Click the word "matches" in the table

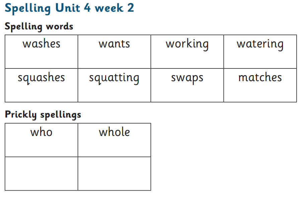click(x=260, y=78)
